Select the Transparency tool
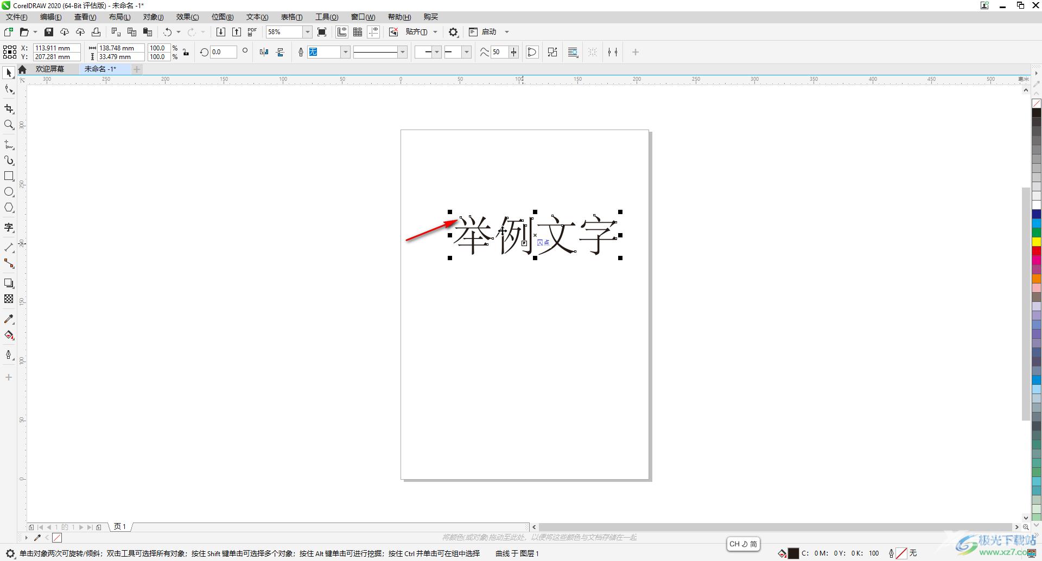This screenshot has height=561, width=1042. 9,299
